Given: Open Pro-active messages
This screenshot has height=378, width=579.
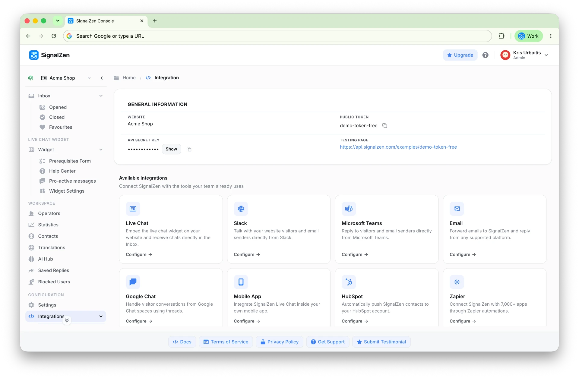Looking at the screenshot, I should (x=72, y=181).
